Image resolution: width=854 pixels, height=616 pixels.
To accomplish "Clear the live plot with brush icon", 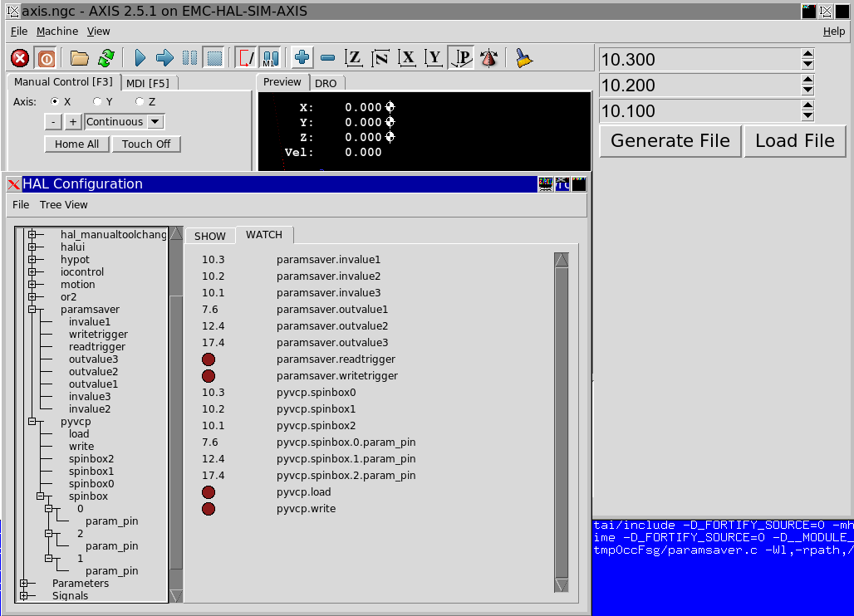I will pos(523,58).
